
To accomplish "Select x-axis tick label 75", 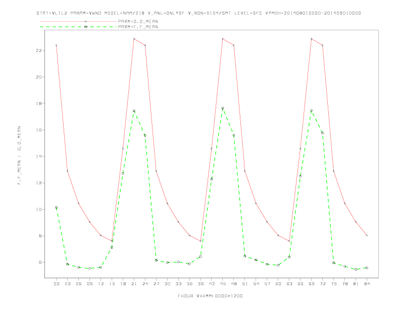I will click(334, 284).
